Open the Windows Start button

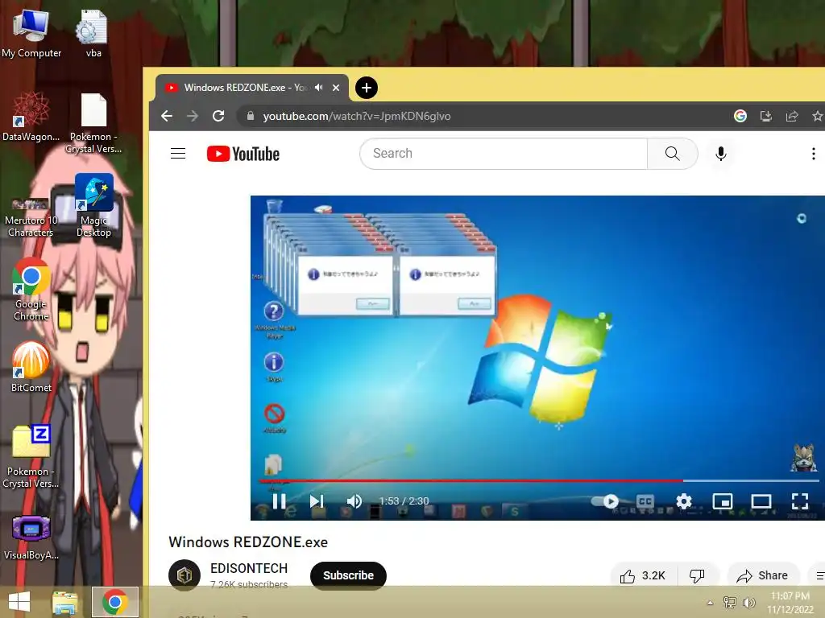point(19,602)
